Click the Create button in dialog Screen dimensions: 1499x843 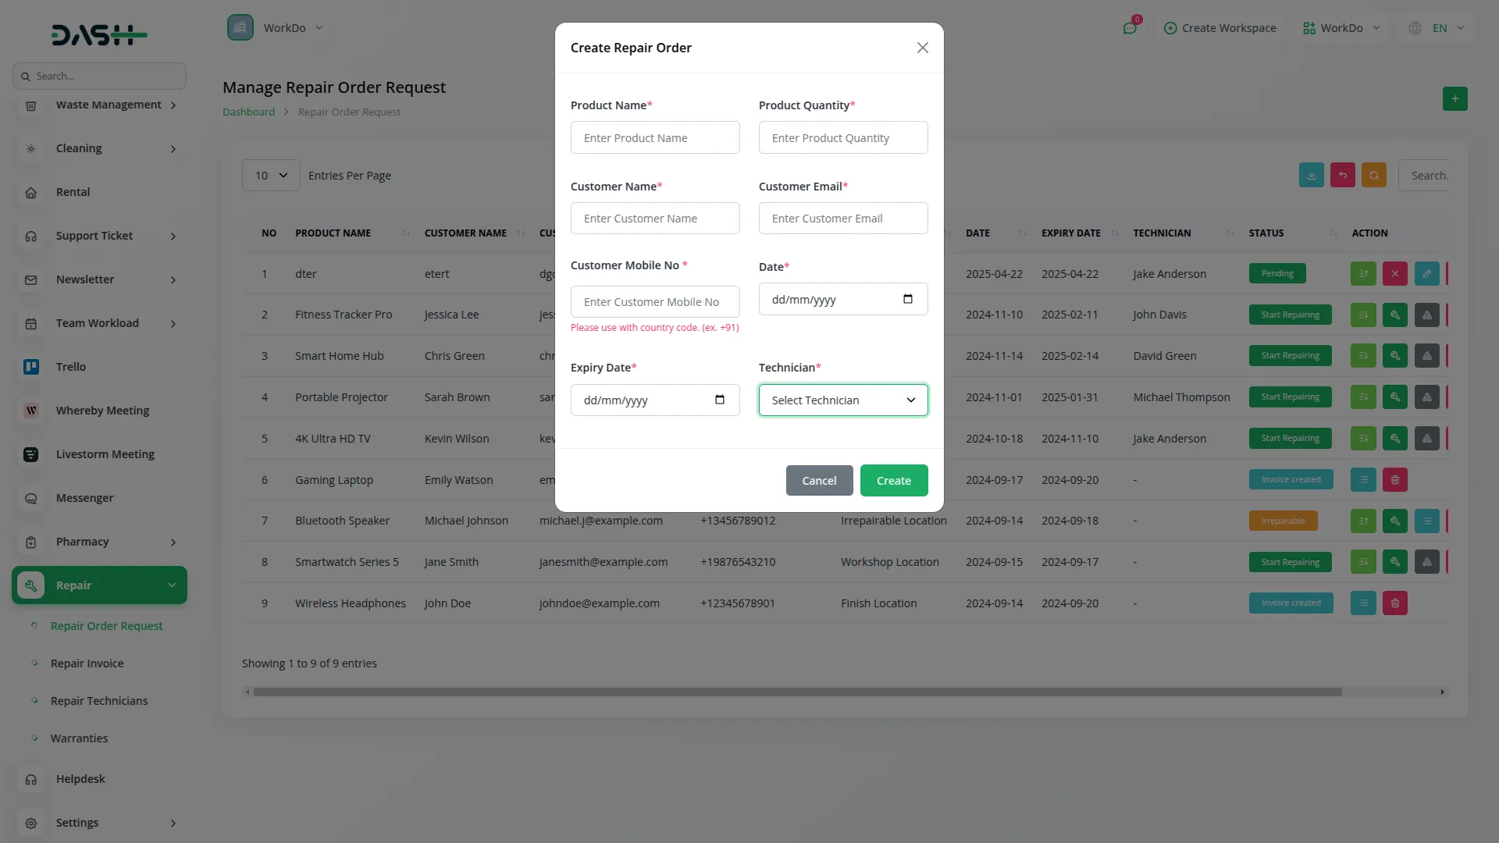pyautogui.click(x=893, y=481)
